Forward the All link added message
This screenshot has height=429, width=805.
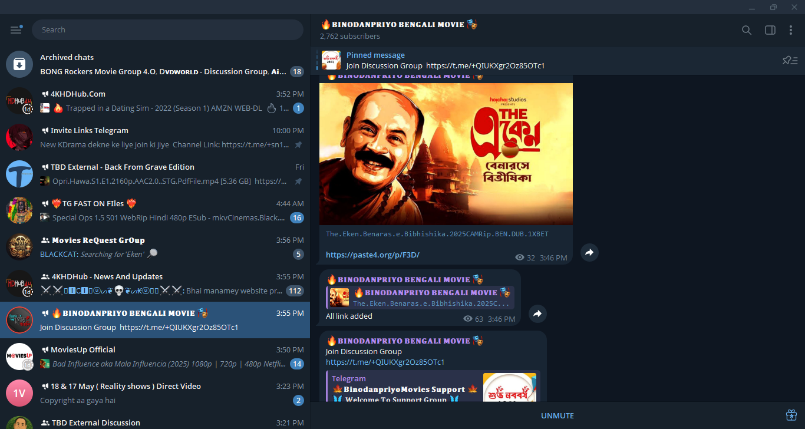click(537, 314)
